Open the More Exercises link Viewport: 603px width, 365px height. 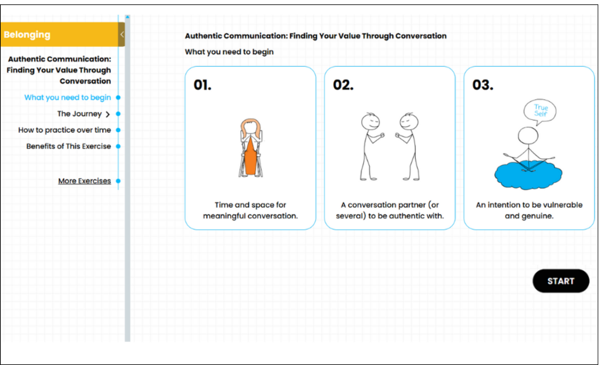pos(84,181)
